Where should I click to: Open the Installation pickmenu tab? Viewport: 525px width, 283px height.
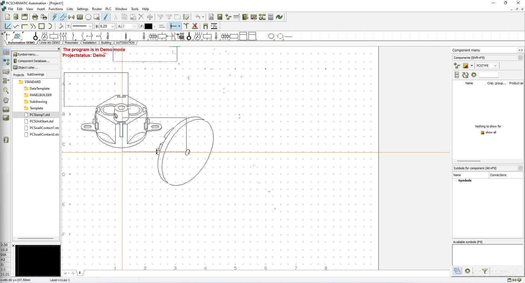(x=90, y=43)
